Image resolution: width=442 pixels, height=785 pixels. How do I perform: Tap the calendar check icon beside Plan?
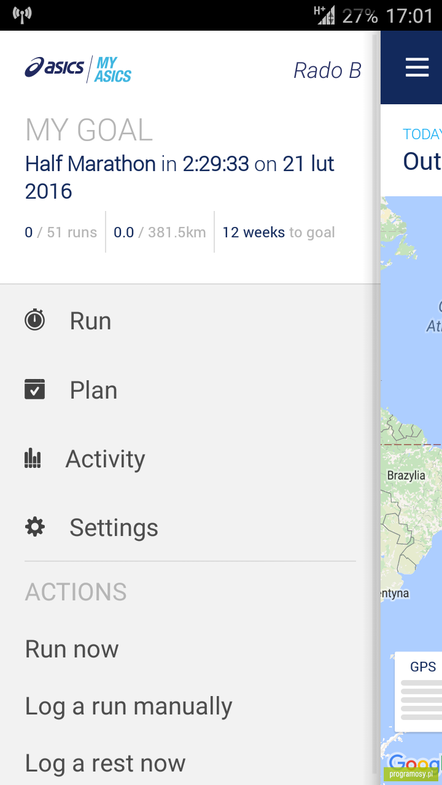pos(34,389)
